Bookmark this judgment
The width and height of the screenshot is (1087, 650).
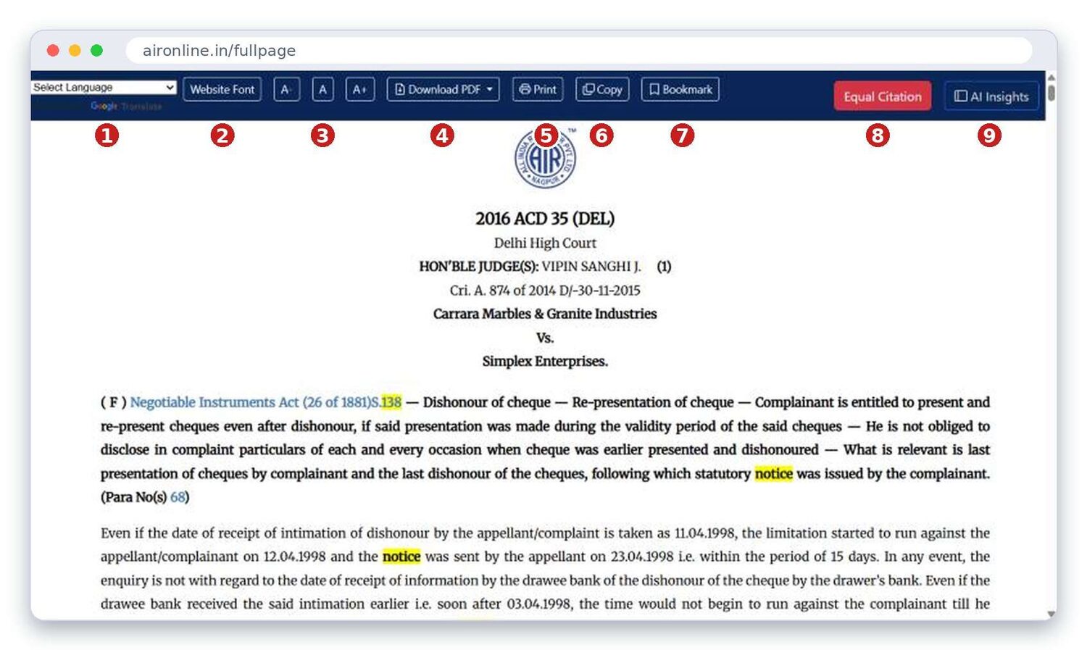tap(680, 89)
